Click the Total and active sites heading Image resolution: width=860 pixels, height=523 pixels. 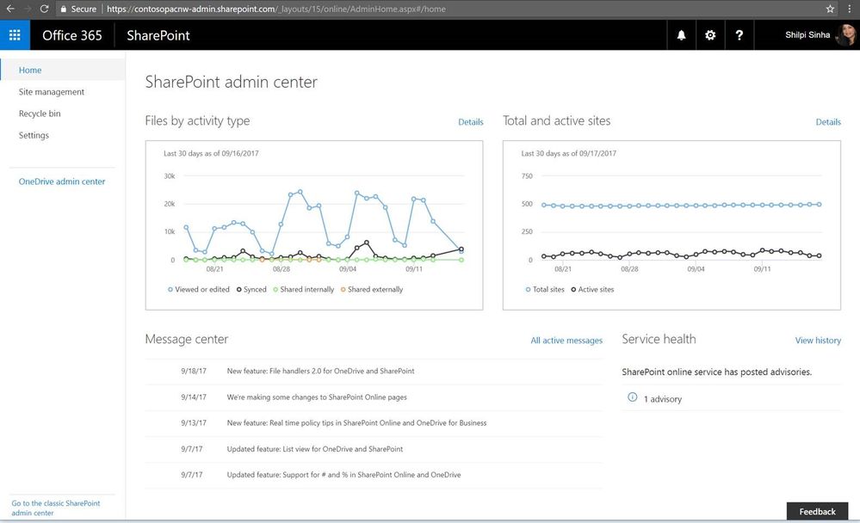click(557, 121)
